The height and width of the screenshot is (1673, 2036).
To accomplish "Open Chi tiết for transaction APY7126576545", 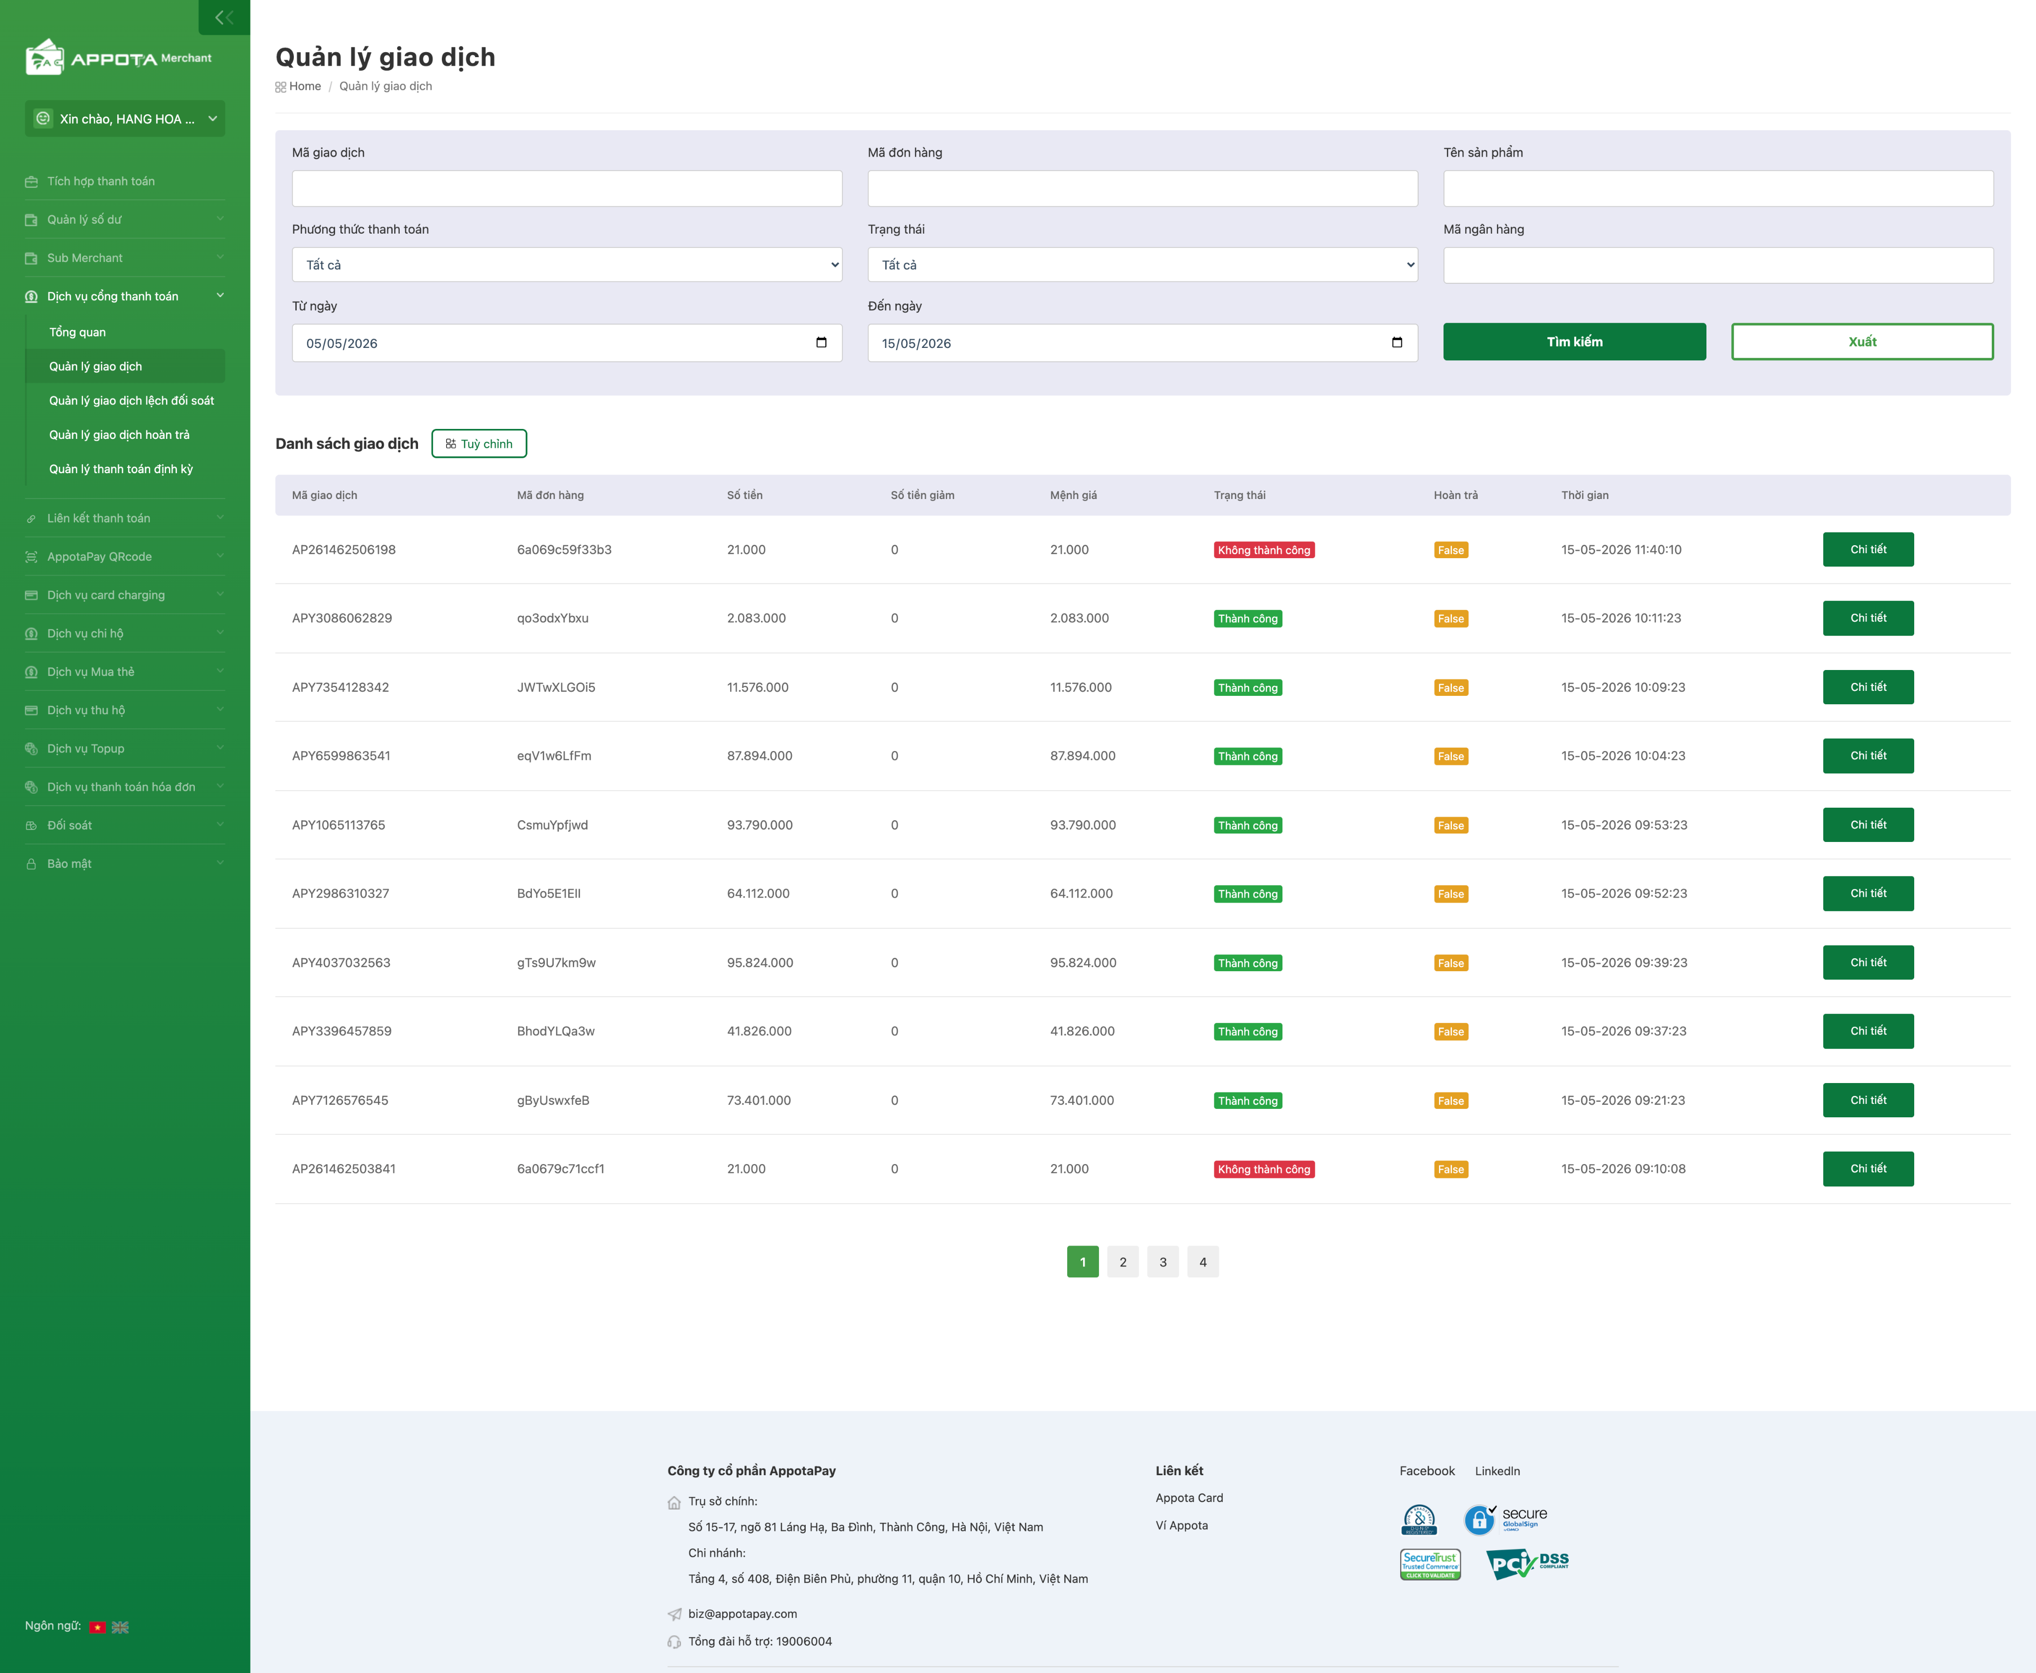I will (x=1867, y=1099).
